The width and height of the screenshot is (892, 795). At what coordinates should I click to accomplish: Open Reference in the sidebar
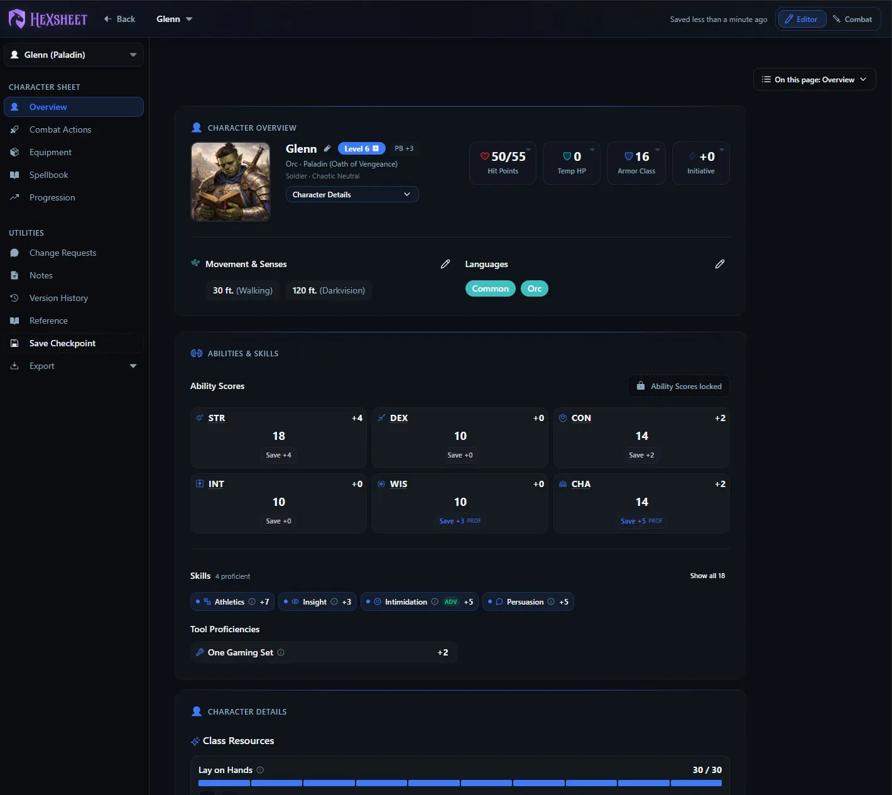tap(73, 321)
